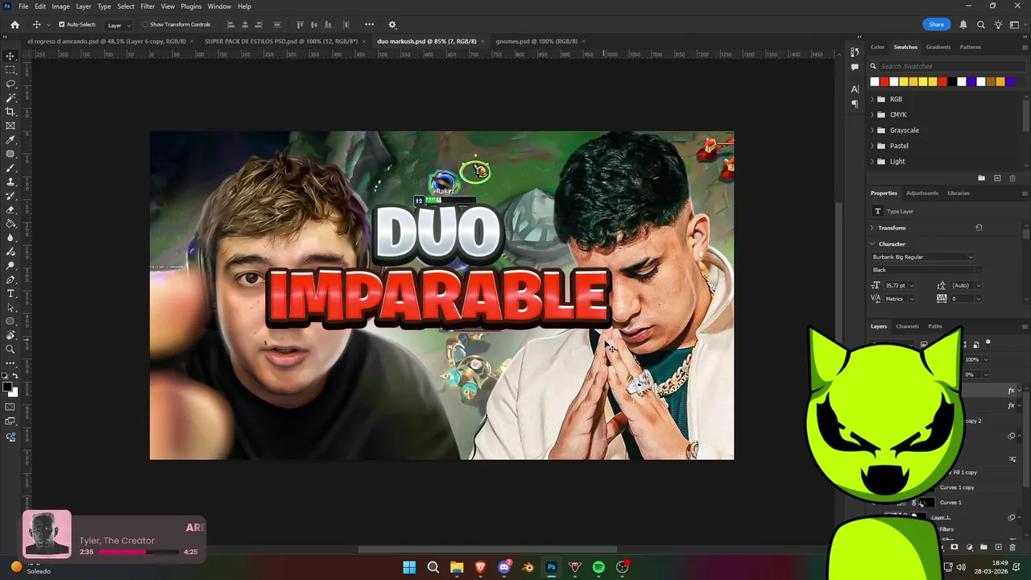Switch to SUPER PACK DE ESTILOS PSD.psd tab
1031x580 pixels.
click(279, 41)
